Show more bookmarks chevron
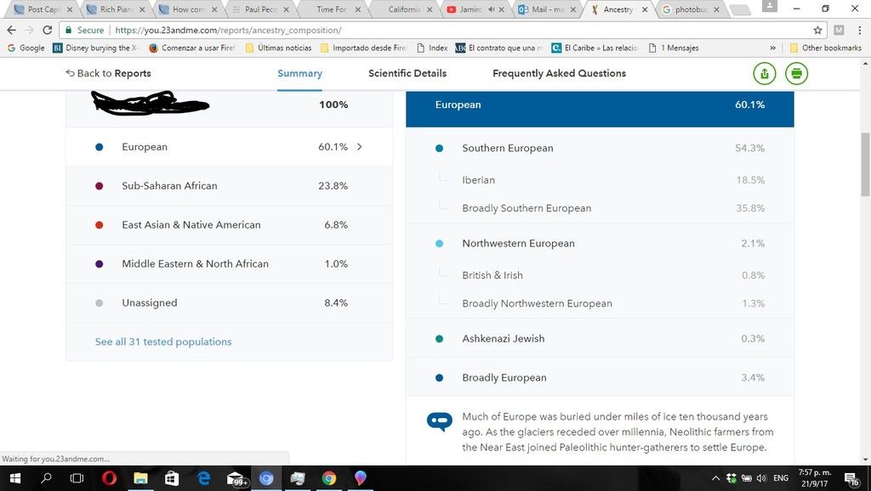This screenshot has width=871, height=491. (x=772, y=48)
